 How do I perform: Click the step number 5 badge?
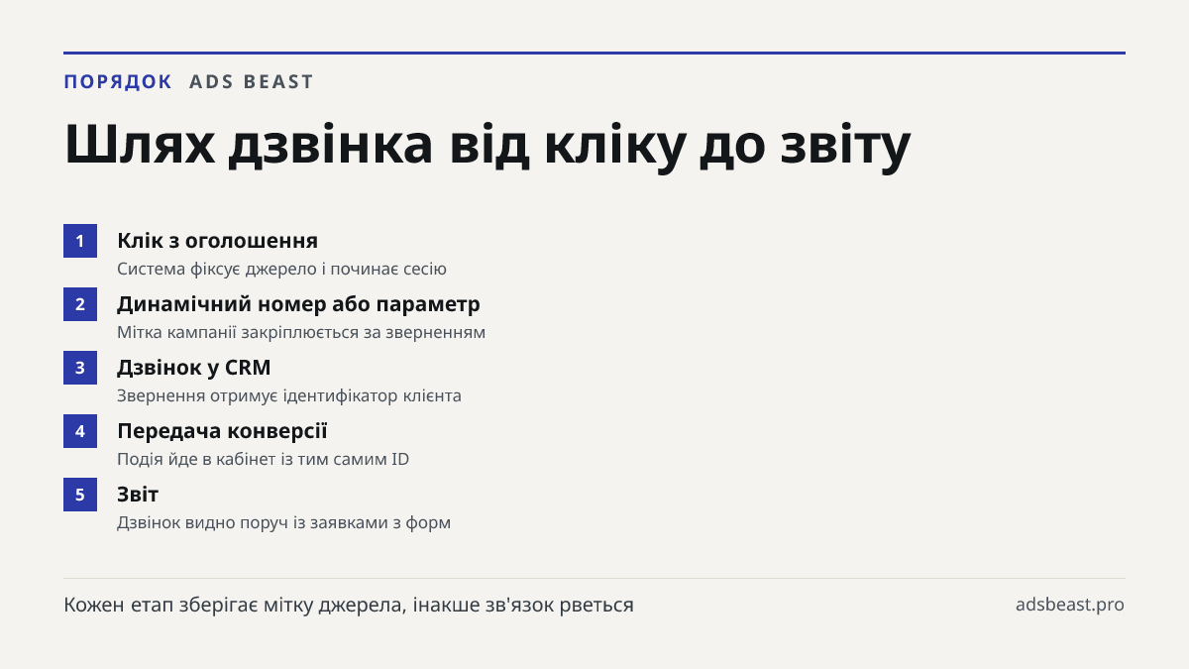click(80, 495)
